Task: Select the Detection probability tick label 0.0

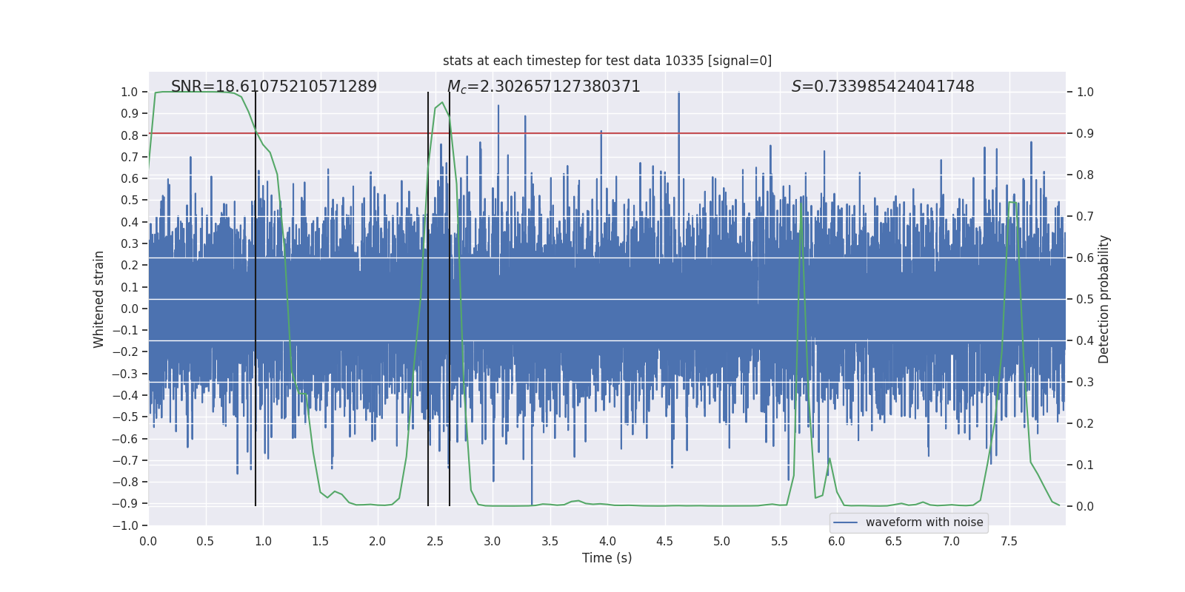Action: 1085,507
